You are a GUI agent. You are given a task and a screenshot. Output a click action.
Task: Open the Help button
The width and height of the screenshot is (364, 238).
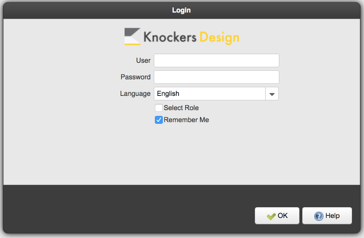[x=327, y=216]
